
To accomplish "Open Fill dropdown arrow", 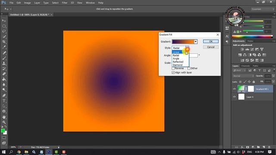I will click(x=273, y=82).
